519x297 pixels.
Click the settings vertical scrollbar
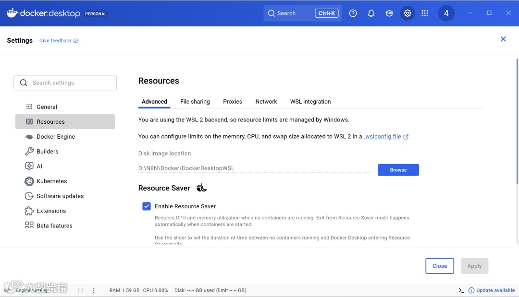click(x=518, y=121)
